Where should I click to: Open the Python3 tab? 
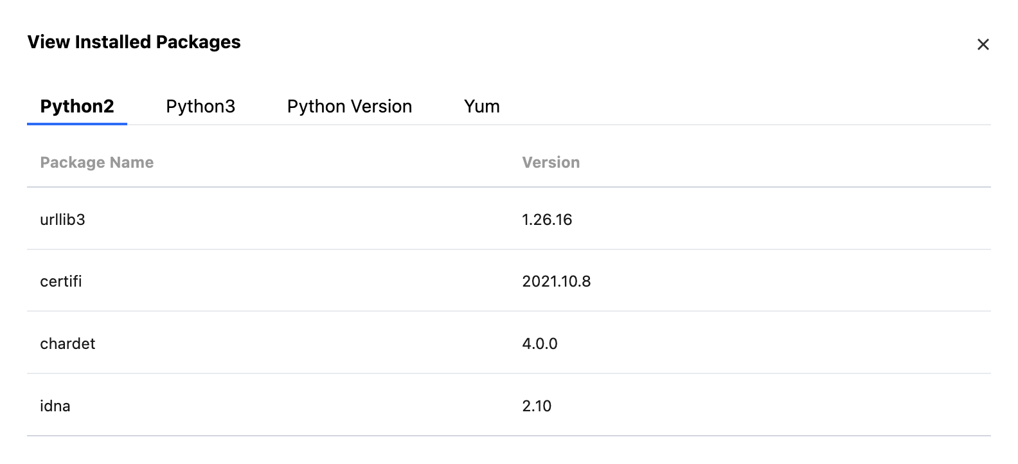click(201, 107)
